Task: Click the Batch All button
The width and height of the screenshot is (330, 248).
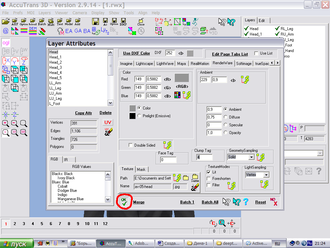Action: coord(210,202)
